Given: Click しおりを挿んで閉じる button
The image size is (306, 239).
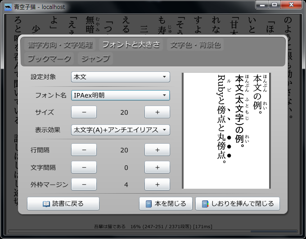Looking at the screenshot, I should click(238, 204).
